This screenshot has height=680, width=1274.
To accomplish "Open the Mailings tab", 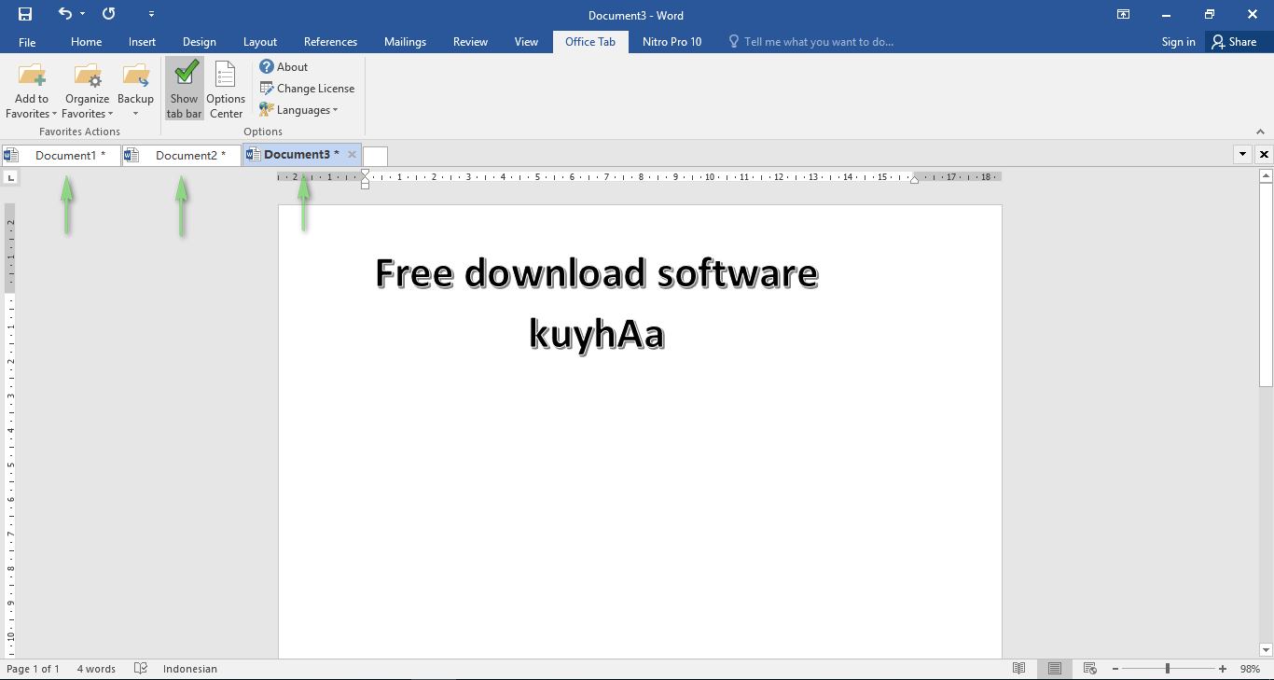I will pyautogui.click(x=405, y=42).
